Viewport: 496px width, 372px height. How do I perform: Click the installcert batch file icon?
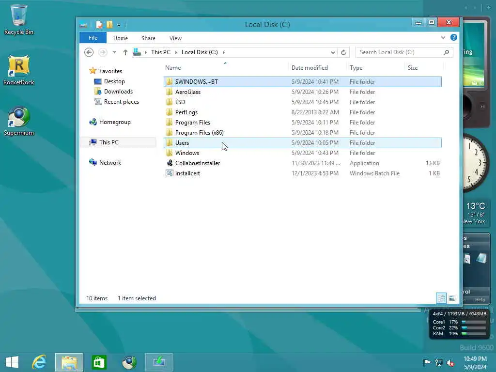point(170,173)
